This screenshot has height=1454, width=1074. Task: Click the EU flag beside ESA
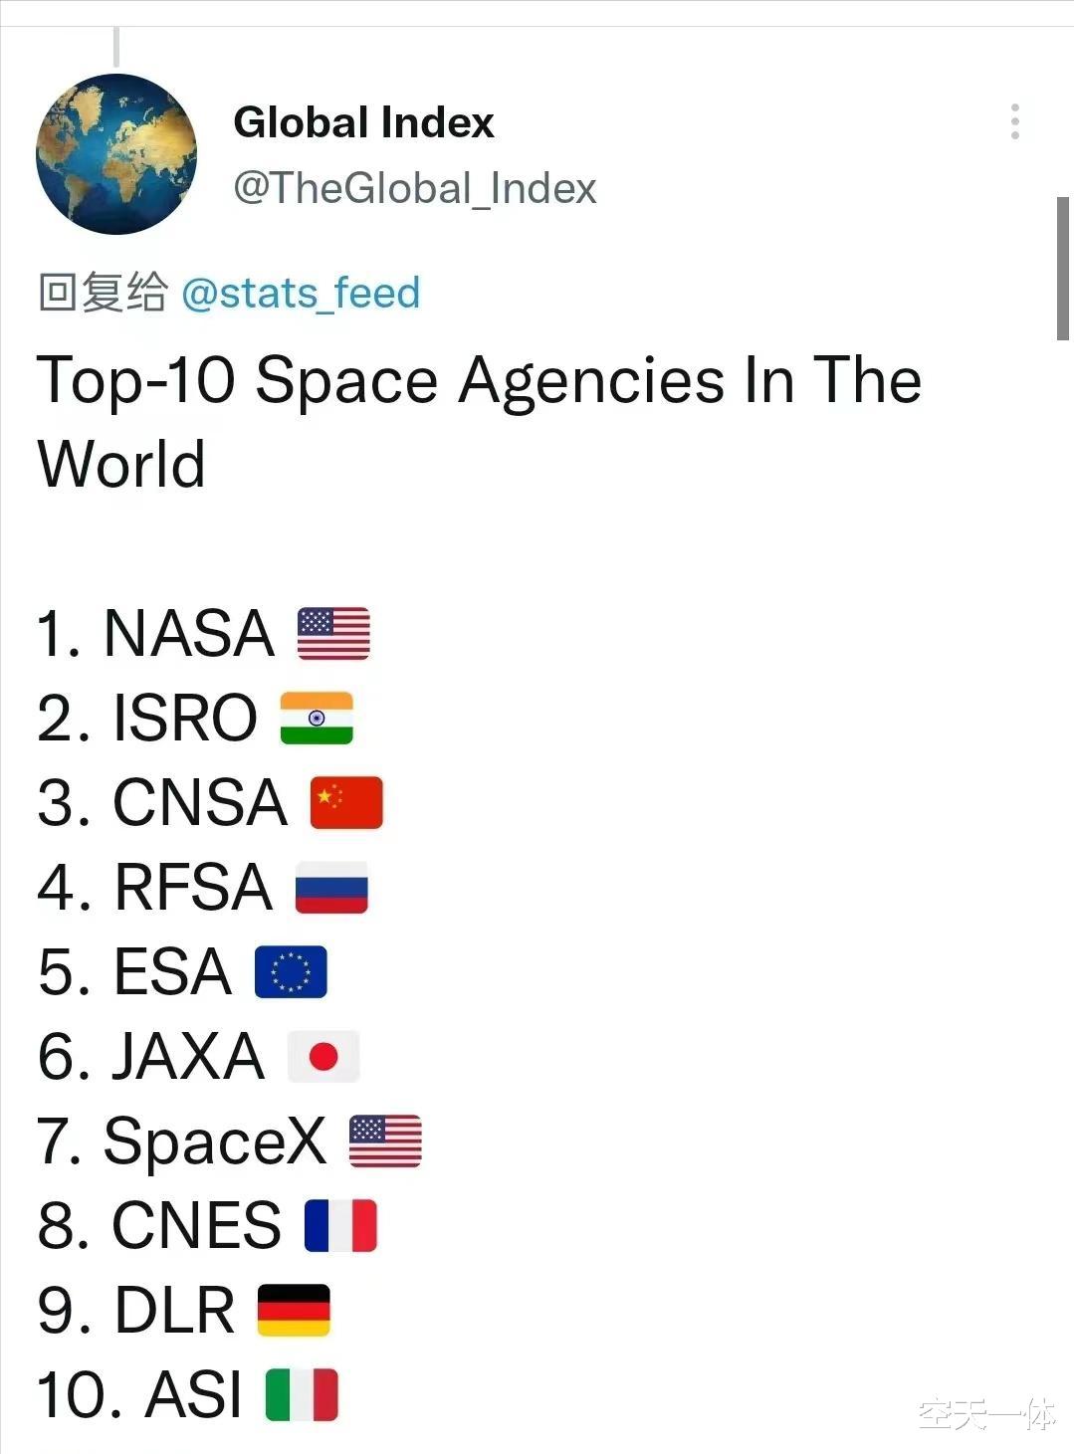pyautogui.click(x=291, y=972)
